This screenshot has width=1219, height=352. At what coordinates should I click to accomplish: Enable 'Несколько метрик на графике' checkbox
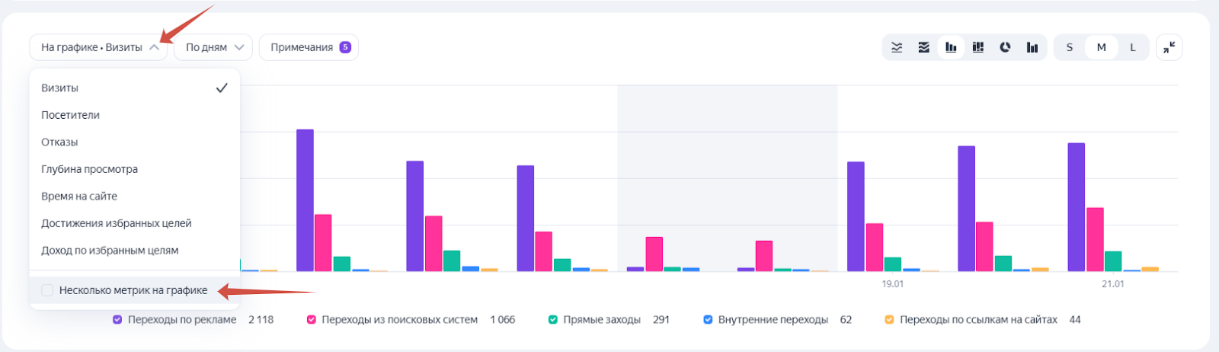pos(47,290)
